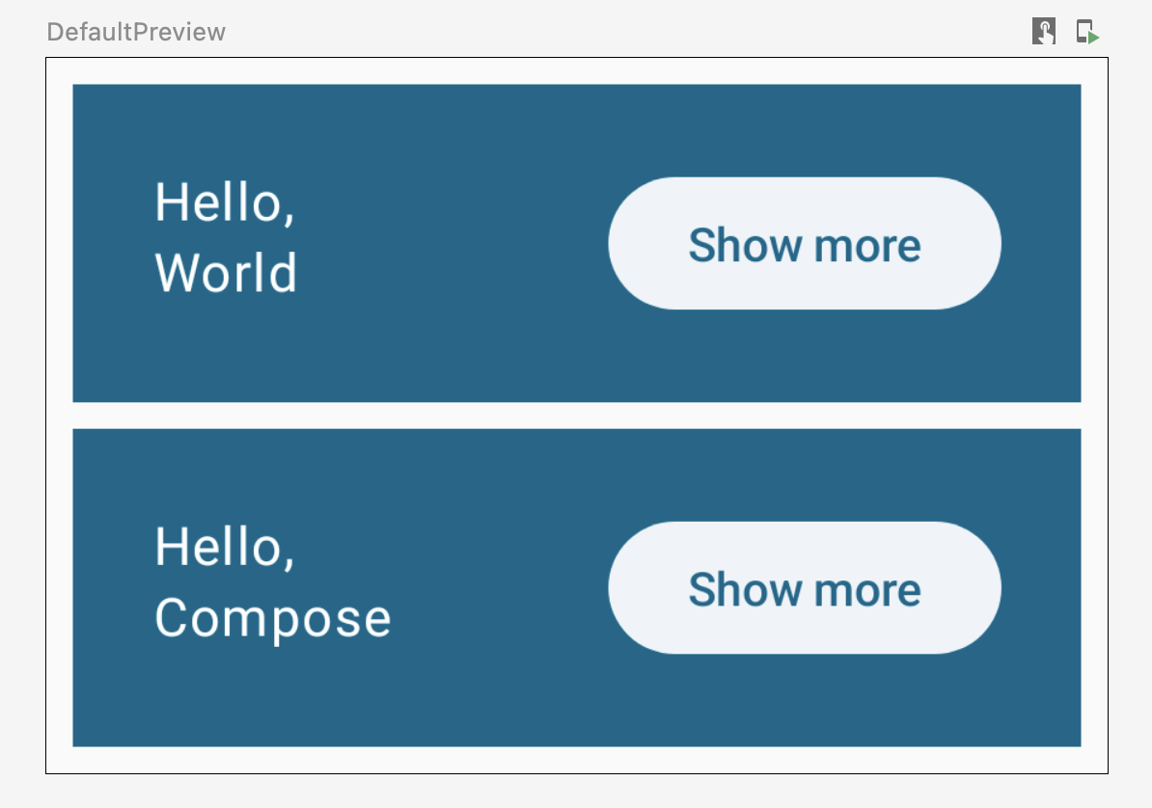Click the blue space right of the top Show more button
The image size is (1152, 808).
[1041, 243]
